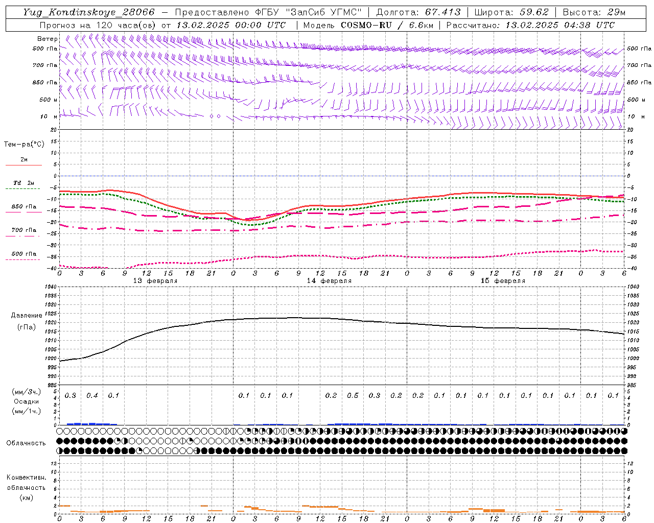This screenshot has height=523, width=654.
Task: Click the model name COSMO-RU / 6.6км
Action: pos(387,25)
